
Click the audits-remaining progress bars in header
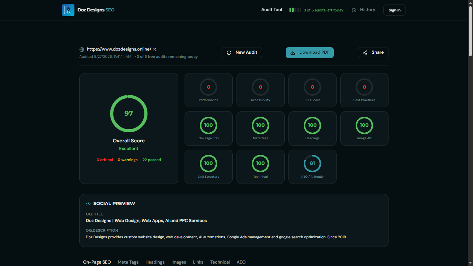point(295,10)
